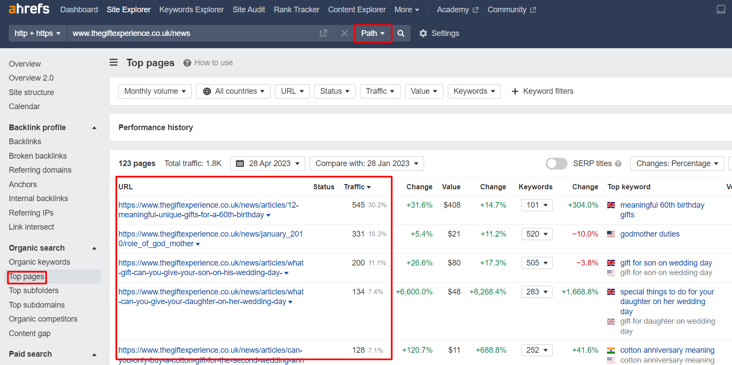This screenshot has width=732, height=365.
Task: Open Backlinks in the sidebar
Action: pyautogui.click(x=25, y=142)
